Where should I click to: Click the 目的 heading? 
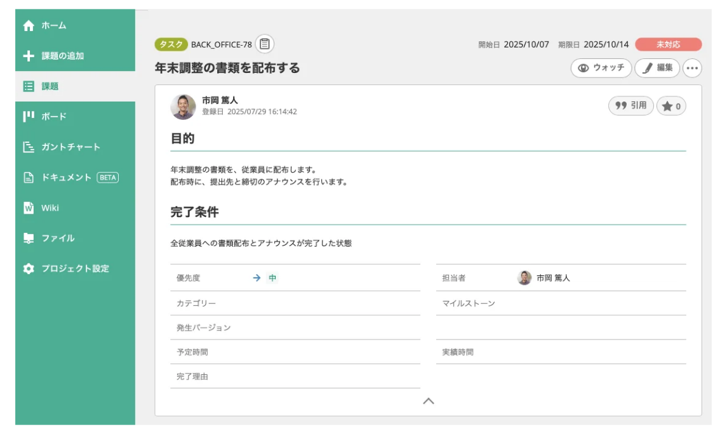182,138
